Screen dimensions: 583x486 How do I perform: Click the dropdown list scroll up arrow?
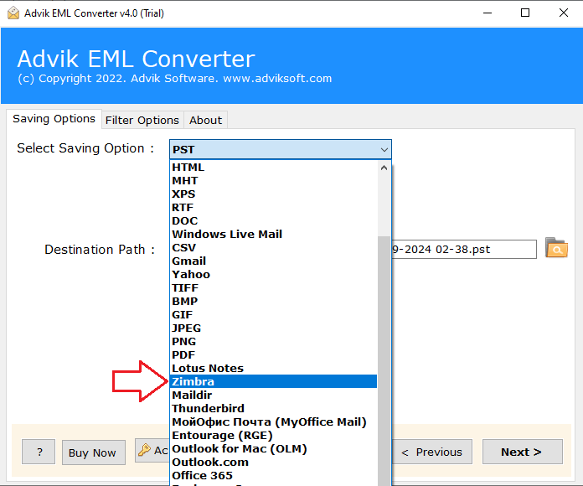tap(384, 168)
